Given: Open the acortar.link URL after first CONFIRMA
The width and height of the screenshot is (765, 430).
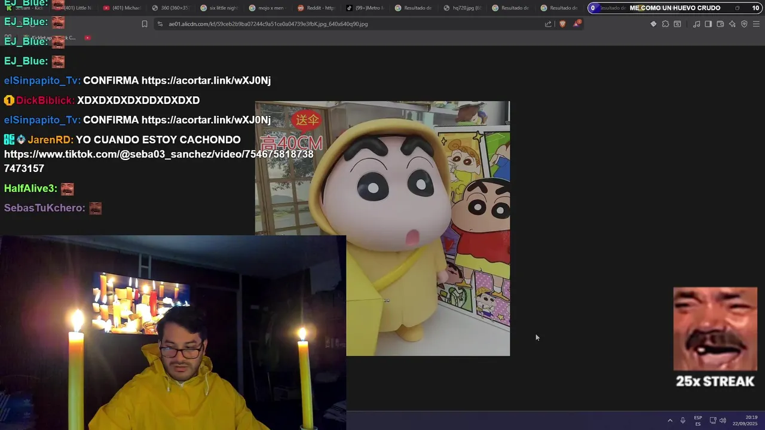Looking at the screenshot, I should [x=206, y=81].
